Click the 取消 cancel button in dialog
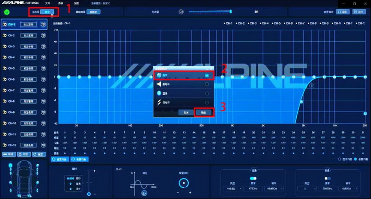Image resolution: width=371 pixels, height=199 pixels. 186,113
